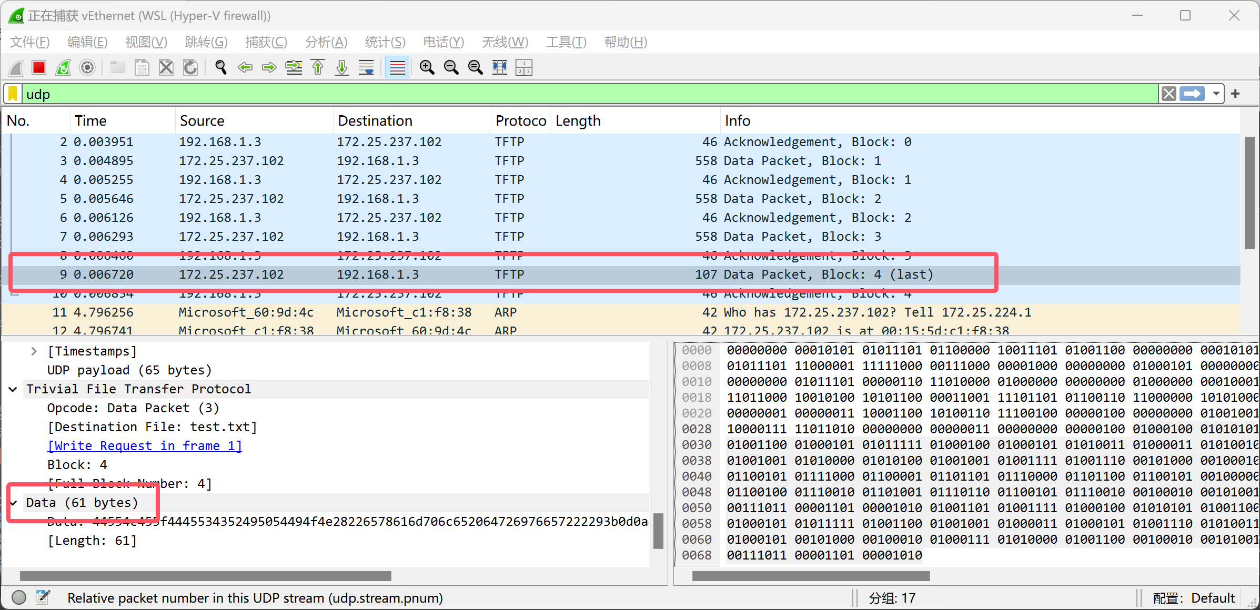Open display filter bookmarks
Screen dimensions: 1260x610
click(x=13, y=94)
